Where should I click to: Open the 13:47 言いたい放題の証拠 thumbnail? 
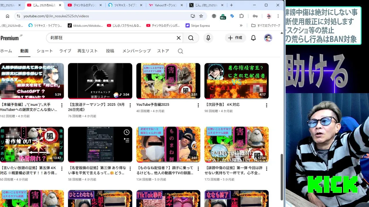click(32, 145)
